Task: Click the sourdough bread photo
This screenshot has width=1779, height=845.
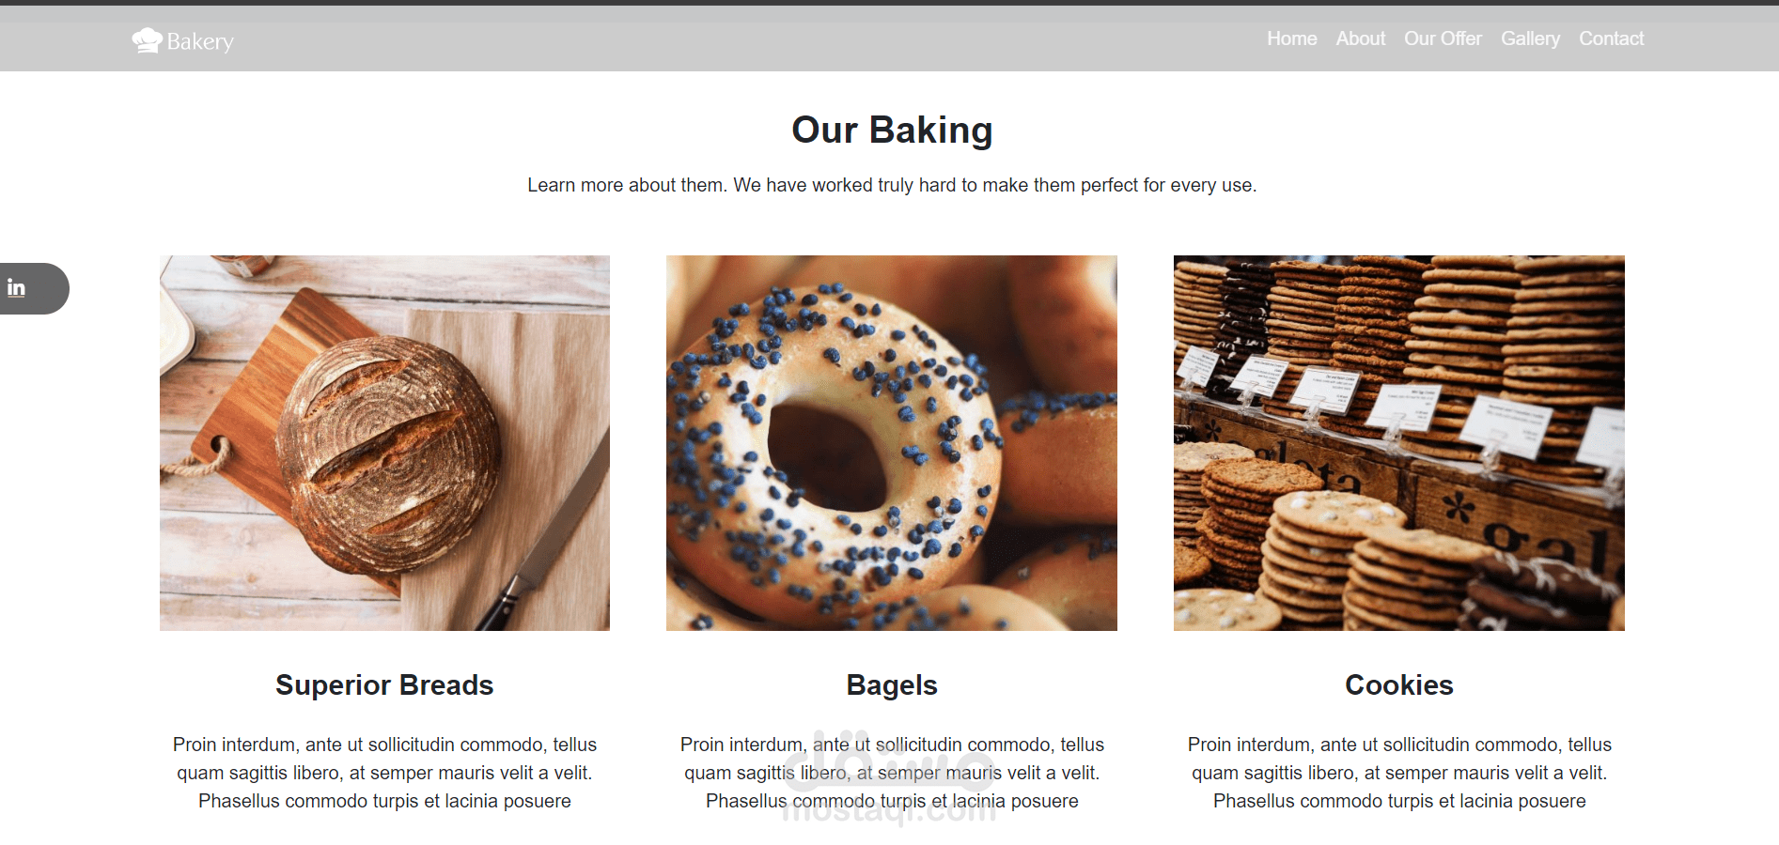Action: [x=384, y=443]
